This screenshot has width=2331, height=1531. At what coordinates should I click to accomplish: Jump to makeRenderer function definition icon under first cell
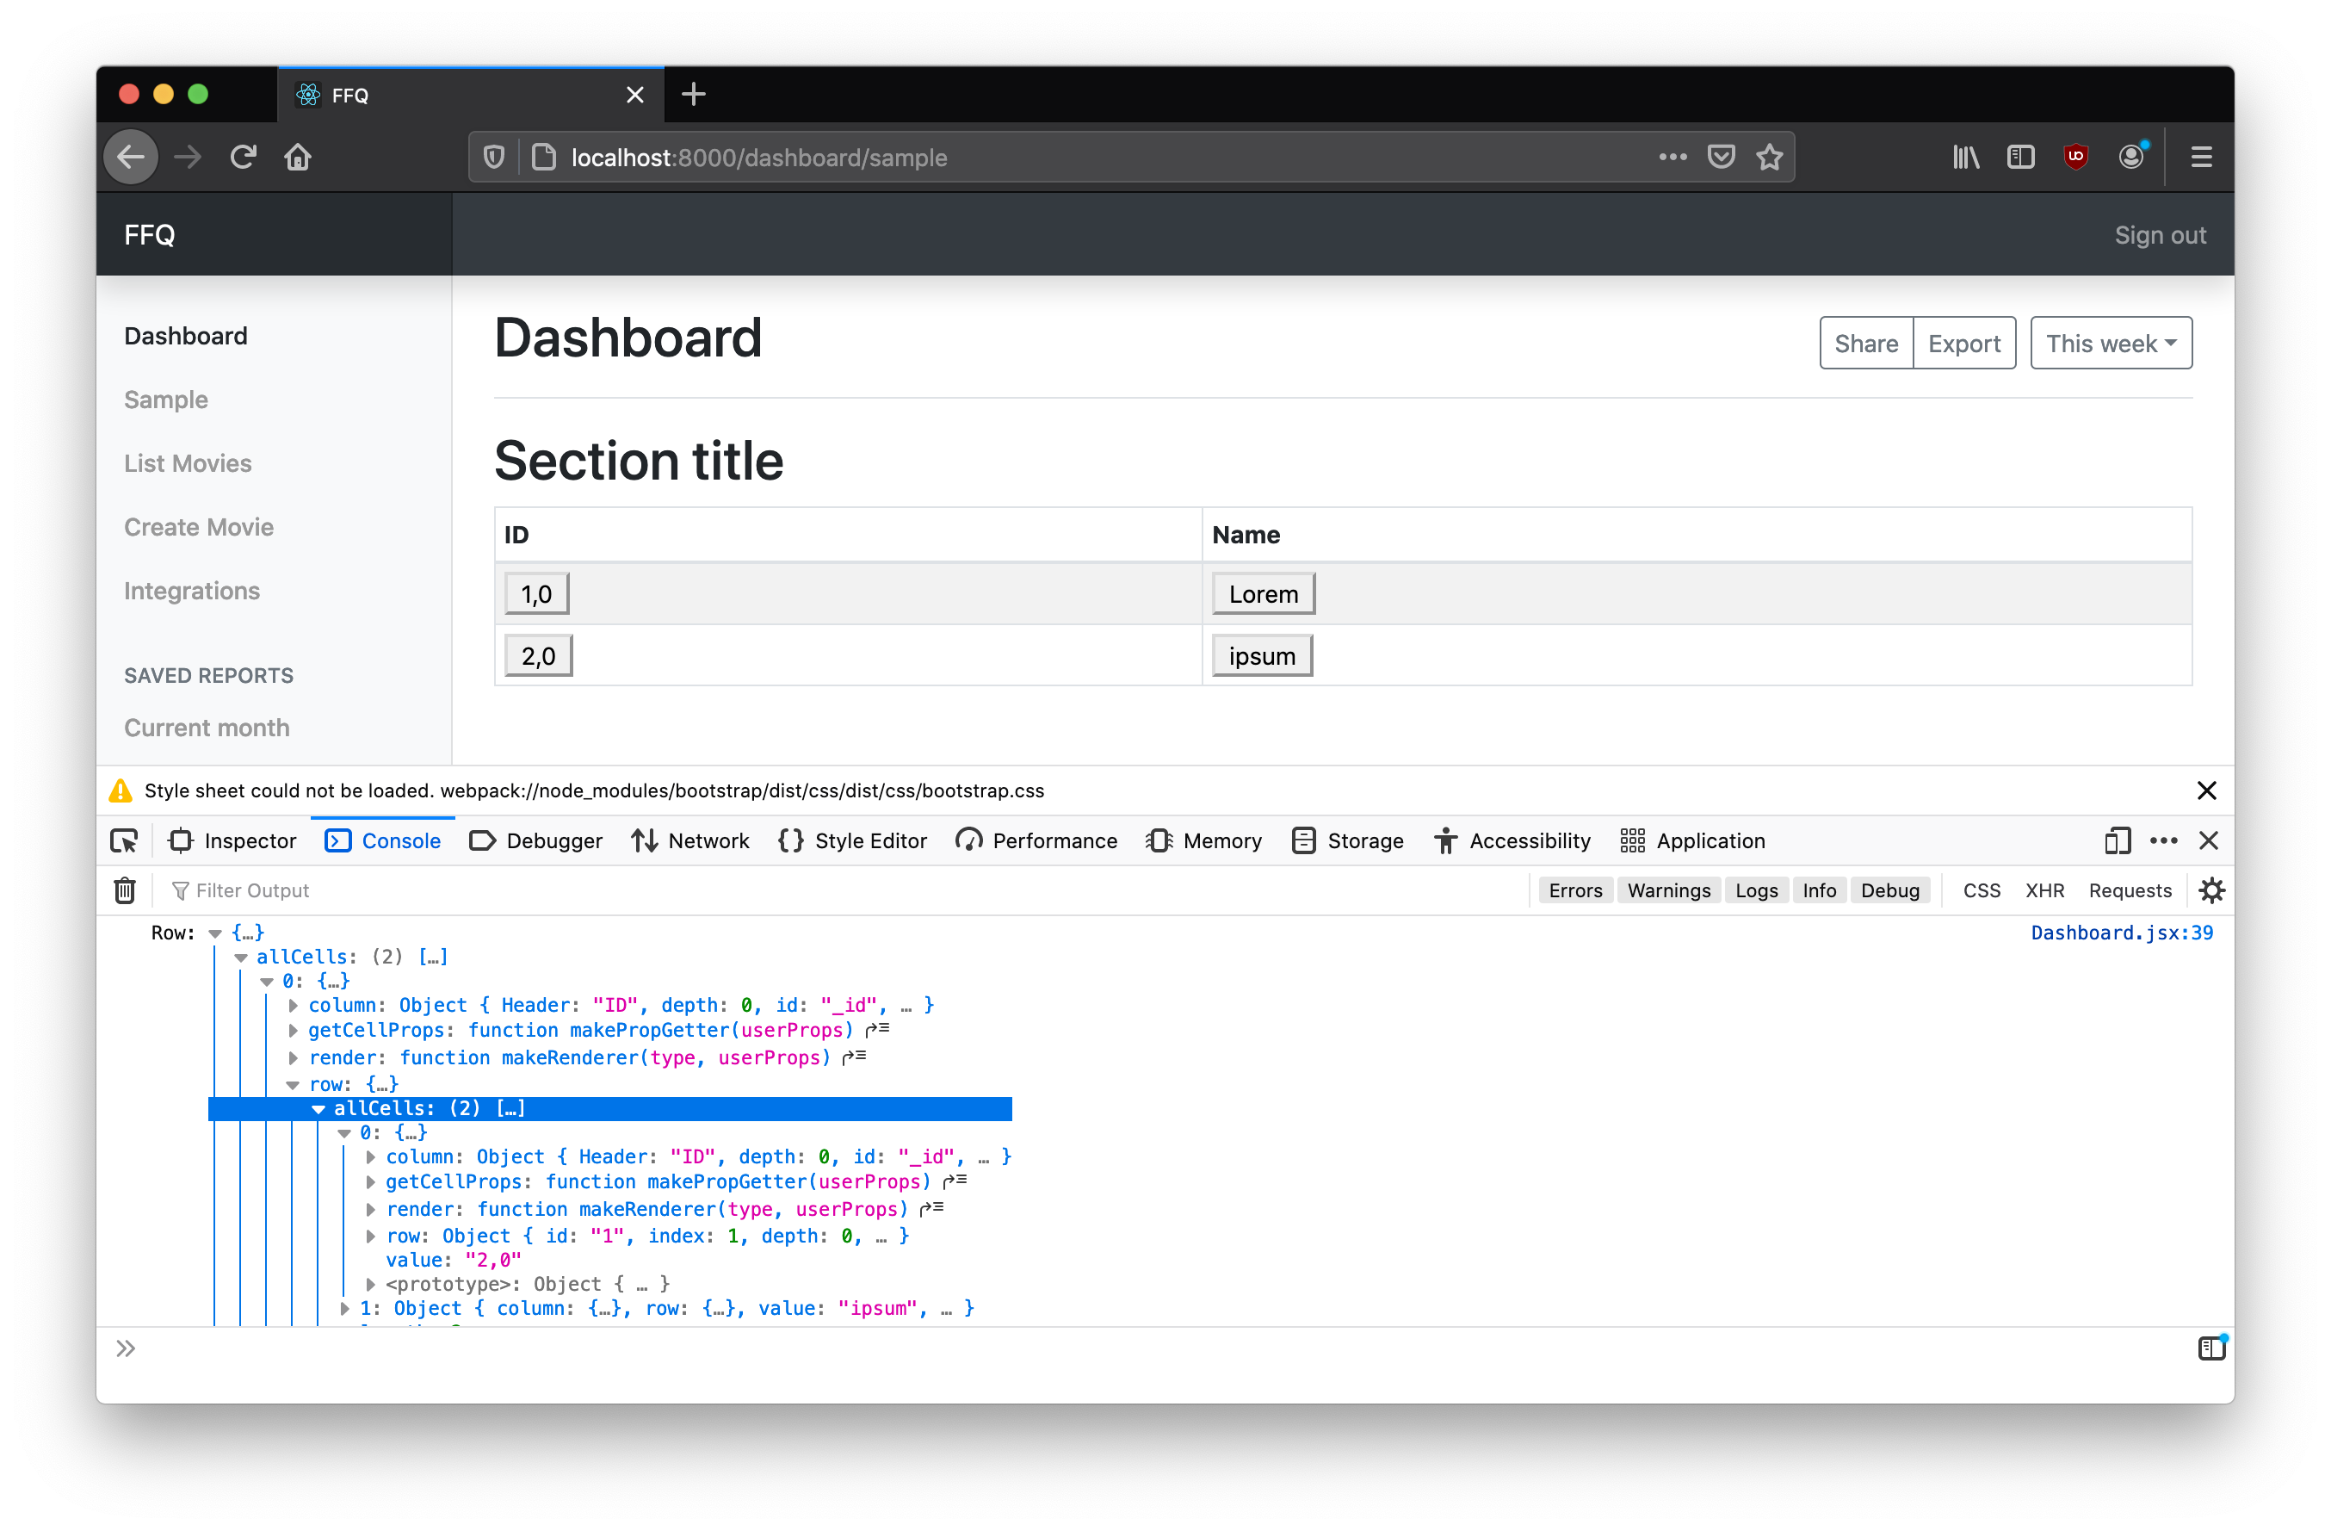[854, 1057]
